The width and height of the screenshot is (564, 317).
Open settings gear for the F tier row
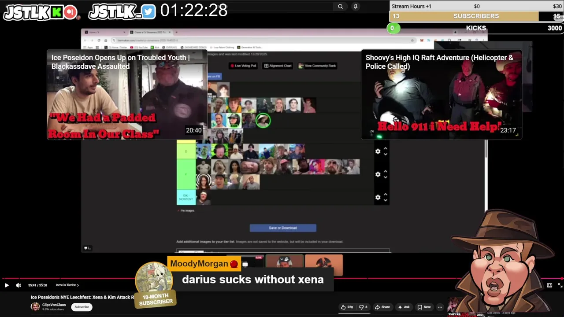[378, 174]
